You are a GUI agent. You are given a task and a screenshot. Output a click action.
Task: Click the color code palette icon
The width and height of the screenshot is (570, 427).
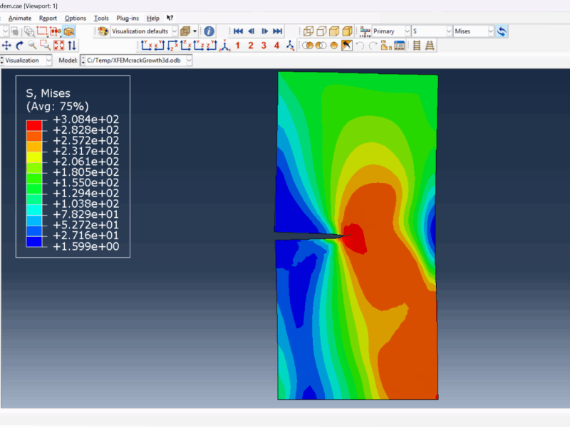(x=103, y=31)
